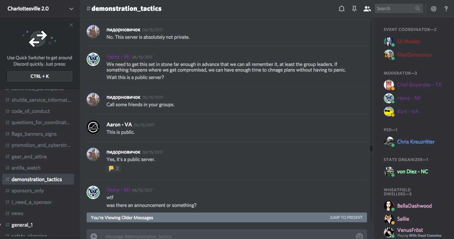Screen dimensions: 454x239
Task: Open the antifa_watch channel
Action: point(26,168)
